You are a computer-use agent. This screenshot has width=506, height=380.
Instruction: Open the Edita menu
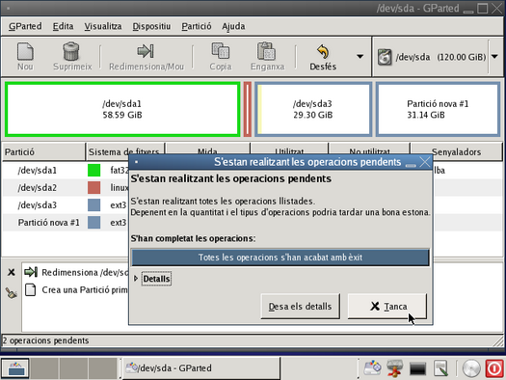63,26
